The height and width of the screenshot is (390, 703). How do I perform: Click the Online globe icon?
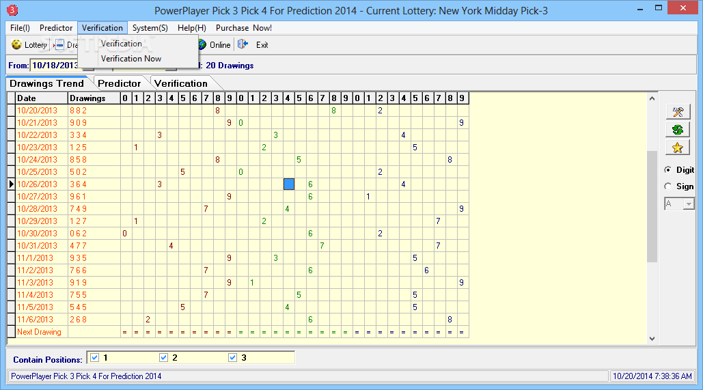(202, 45)
